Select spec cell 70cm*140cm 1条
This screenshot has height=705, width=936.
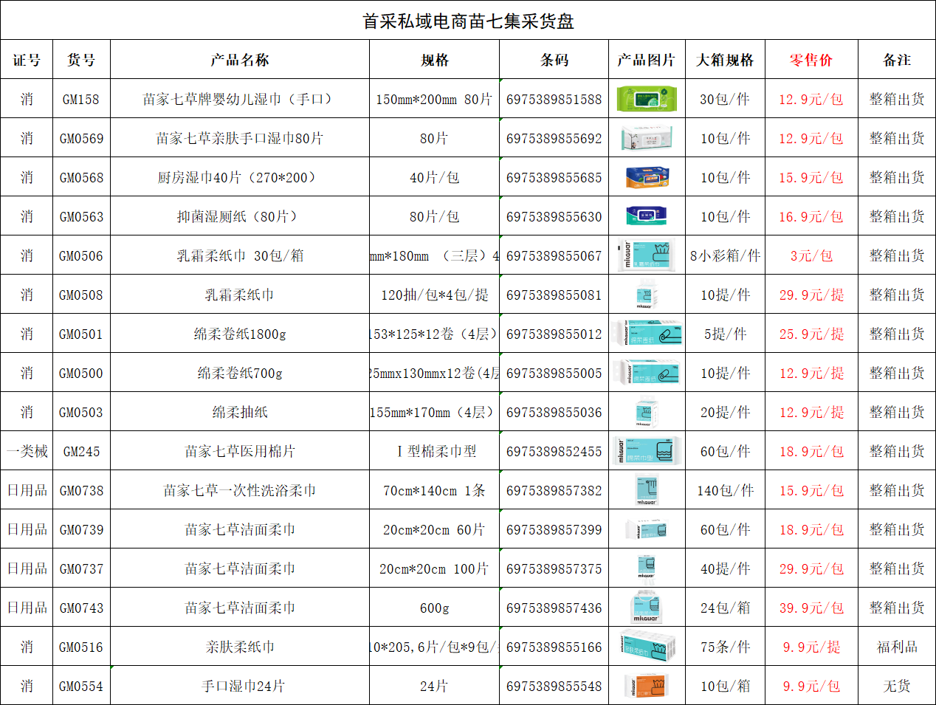(x=434, y=490)
